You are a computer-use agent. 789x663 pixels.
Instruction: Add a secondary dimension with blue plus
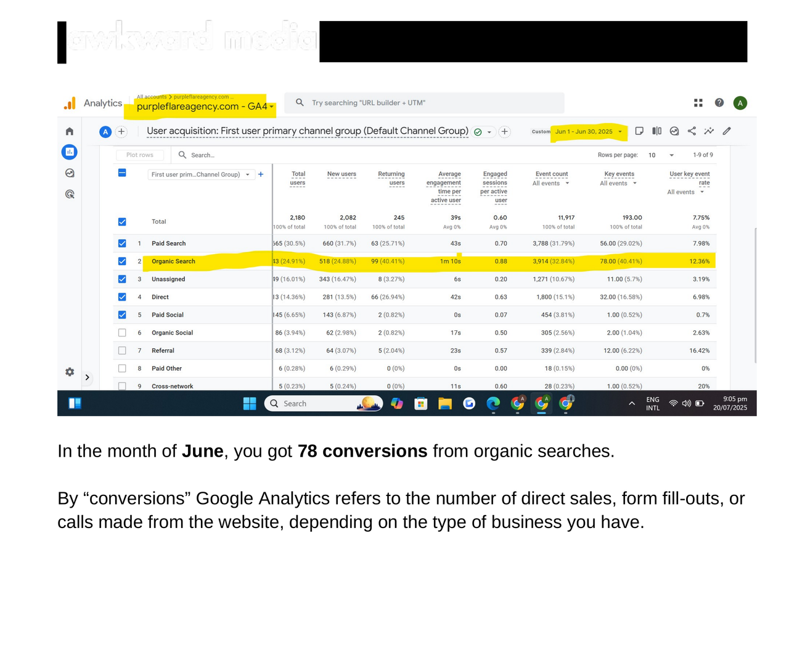tap(261, 174)
